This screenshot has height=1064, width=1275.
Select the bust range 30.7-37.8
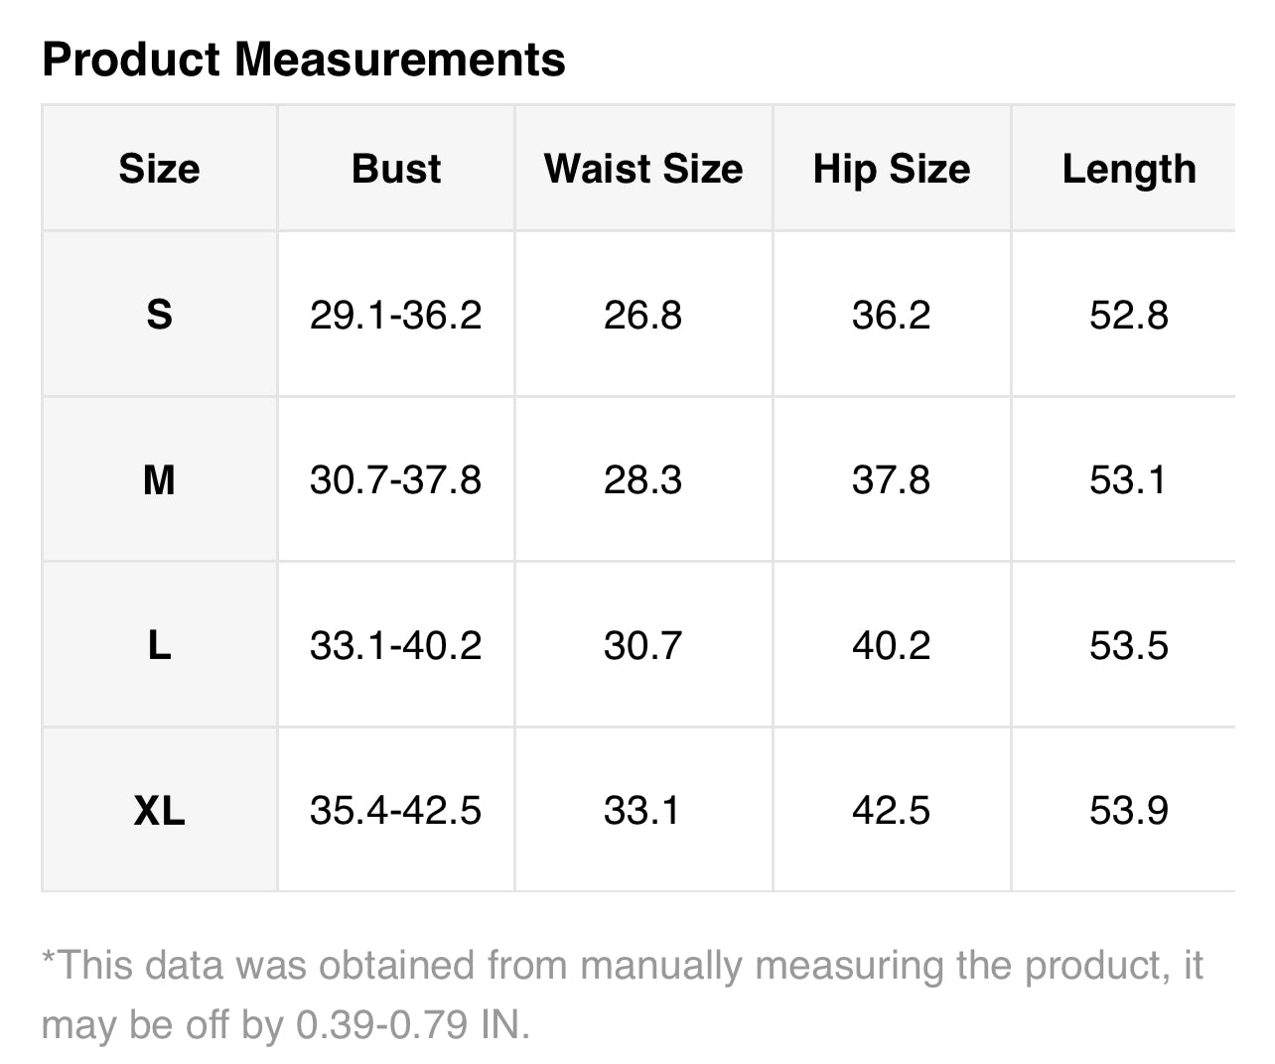(x=395, y=480)
